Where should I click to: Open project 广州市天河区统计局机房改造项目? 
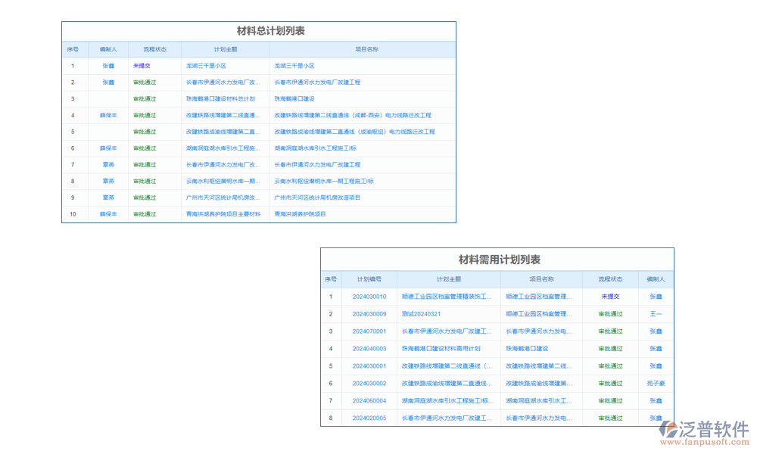317,197
